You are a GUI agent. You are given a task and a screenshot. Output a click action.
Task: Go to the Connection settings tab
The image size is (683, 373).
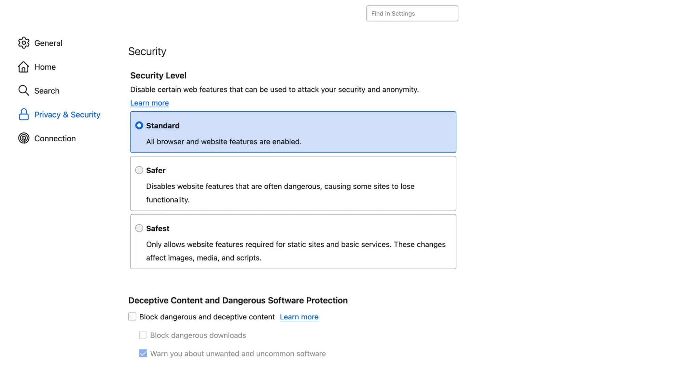pos(55,139)
